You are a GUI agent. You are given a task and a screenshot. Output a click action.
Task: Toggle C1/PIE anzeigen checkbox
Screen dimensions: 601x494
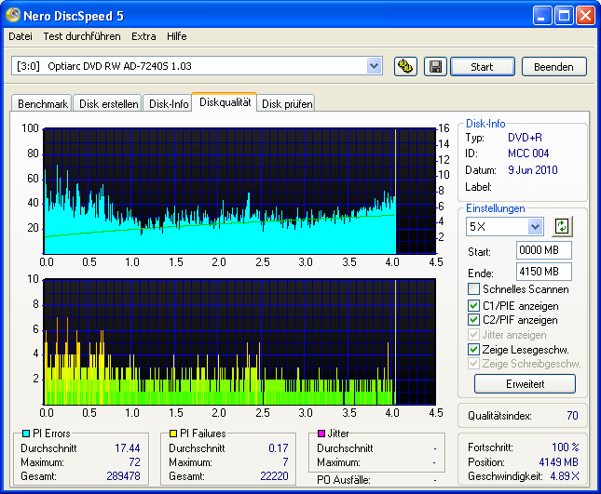pos(473,306)
